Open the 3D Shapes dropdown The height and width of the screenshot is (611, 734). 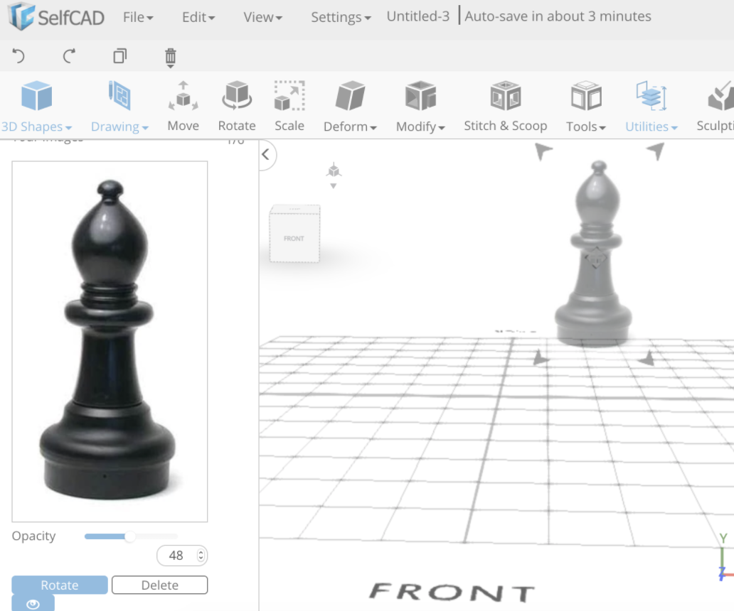point(36,107)
